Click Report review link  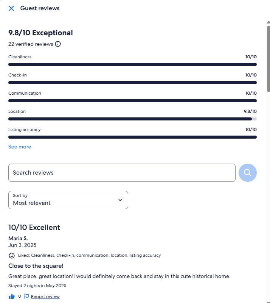coord(45,297)
